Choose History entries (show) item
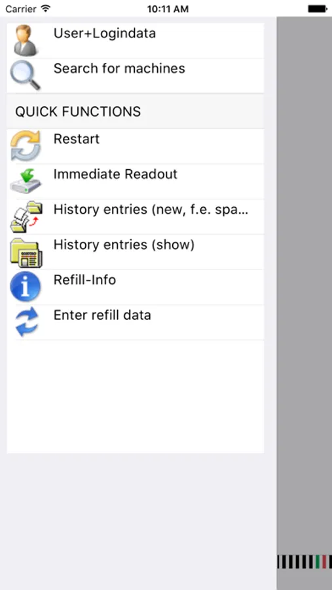Image resolution: width=332 pixels, height=590 pixels. click(136, 252)
